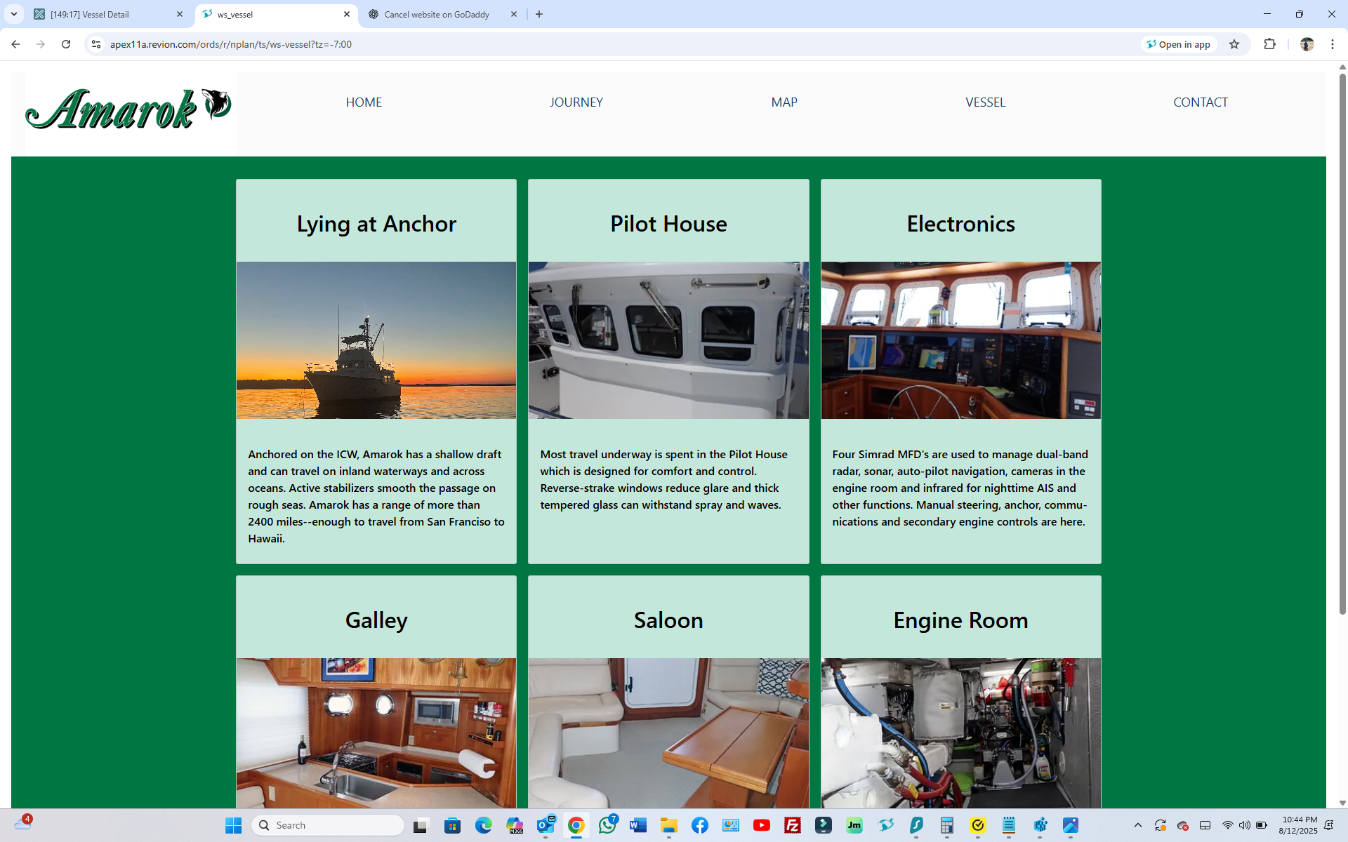This screenshot has width=1348, height=842.
Task: Open the JOURNEY navigation link
Action: [576, 102]
